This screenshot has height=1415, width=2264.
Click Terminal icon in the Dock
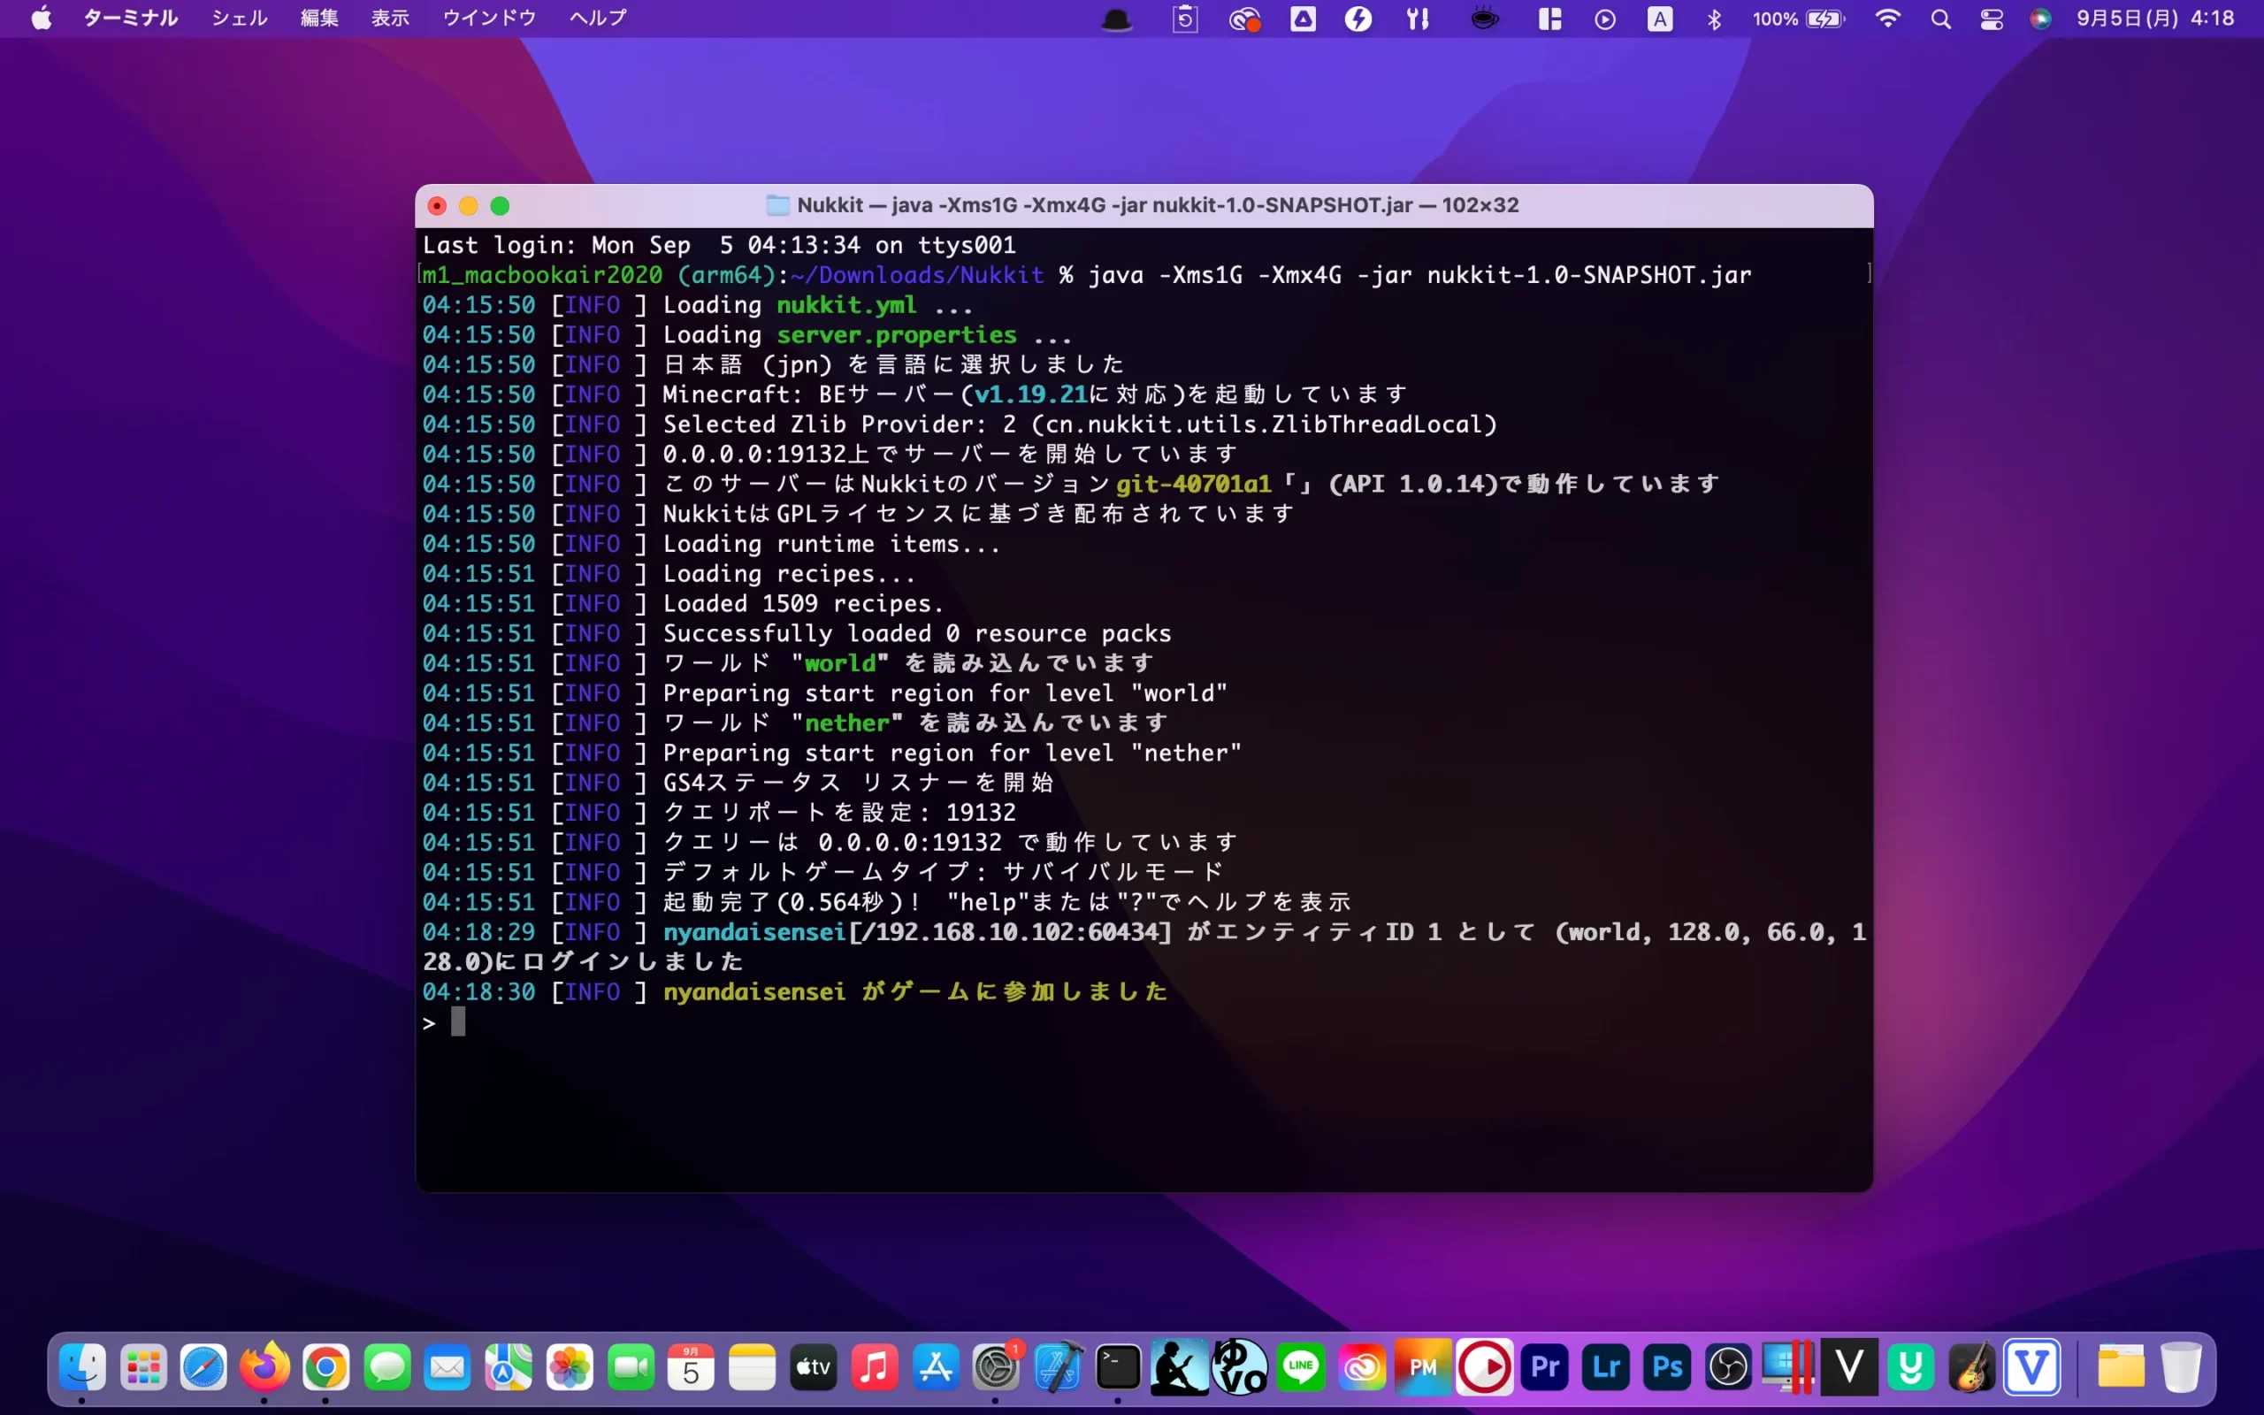[1118, 1367]
